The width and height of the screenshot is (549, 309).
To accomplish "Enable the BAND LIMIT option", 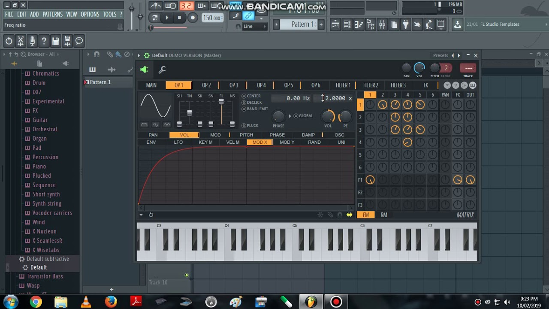I will (255, 109).
